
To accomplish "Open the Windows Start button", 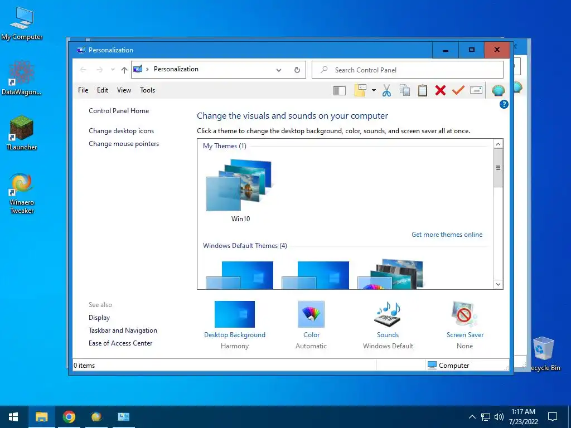I will 13,417.
